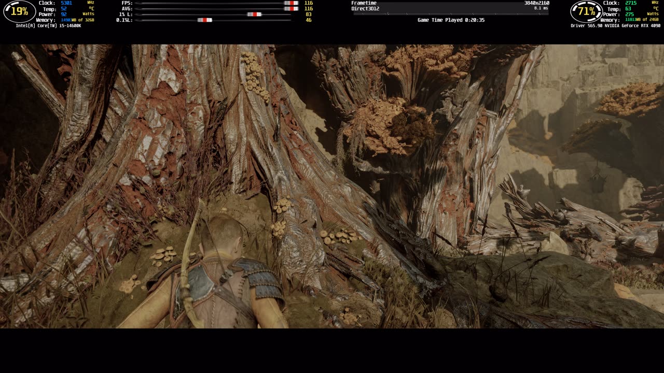The image size is (664, 373).
Task: Click the CPU memory usage readout
Action: (x=77, y=20)
